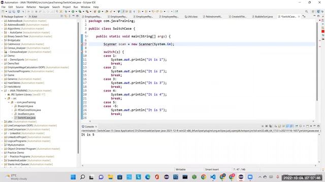Maximize the Package Explorer view
325x182 pixels.
[x=77, y=16]
